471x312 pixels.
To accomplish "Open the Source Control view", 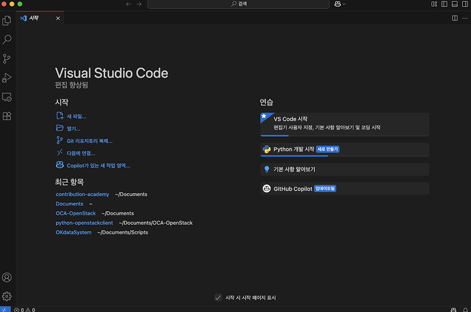I will [7, 59].
